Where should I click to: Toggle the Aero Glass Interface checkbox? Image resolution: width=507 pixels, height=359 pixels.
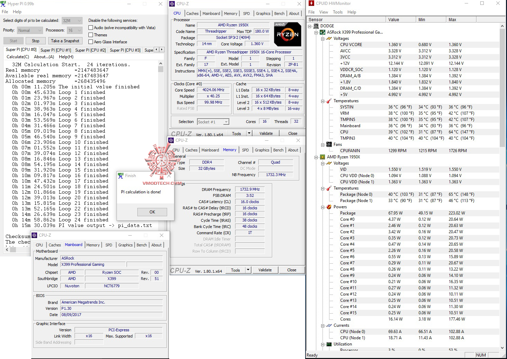(90, 42)
